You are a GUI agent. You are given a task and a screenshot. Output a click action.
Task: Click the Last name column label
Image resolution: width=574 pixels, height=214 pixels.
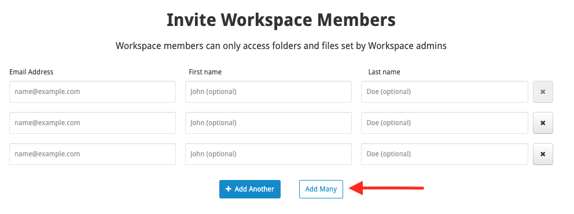coord(384,72)
